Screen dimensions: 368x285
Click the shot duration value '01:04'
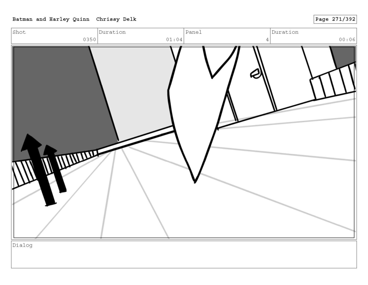(x=174, y=40)
